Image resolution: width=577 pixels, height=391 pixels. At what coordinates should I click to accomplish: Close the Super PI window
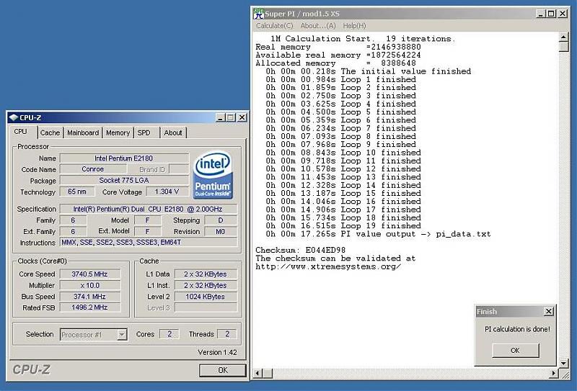click(563, 14)
